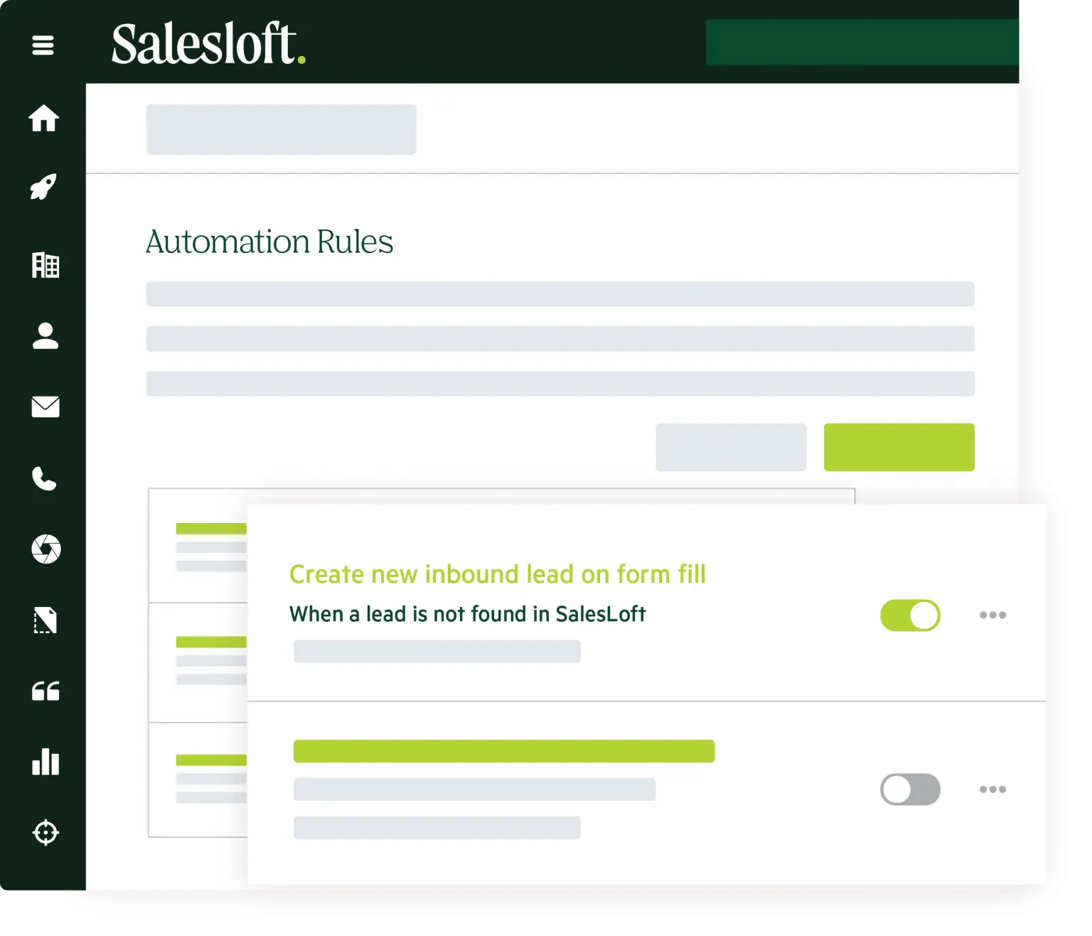Open the rocket icon in the sidebar
Viewport: 1092px width, 936px height.
coord(43,187)
